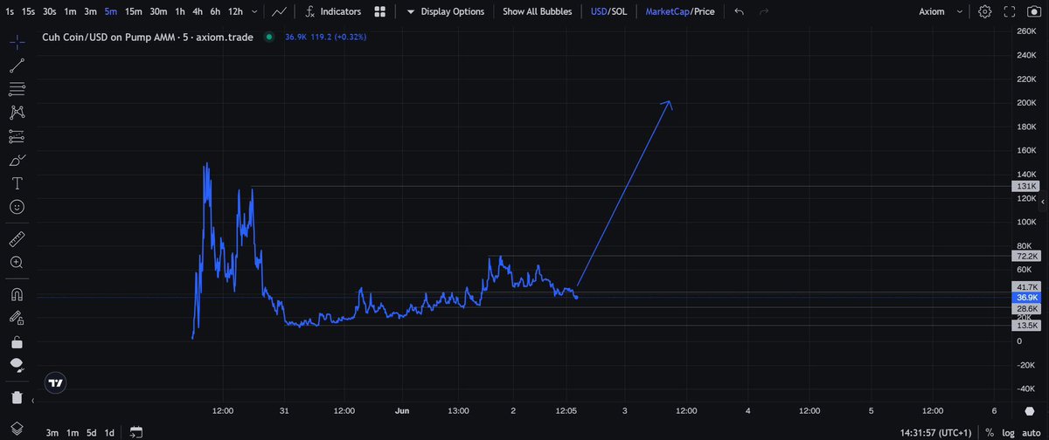
Task: Expand more timeframes chevron
Action: click(255, 11)
